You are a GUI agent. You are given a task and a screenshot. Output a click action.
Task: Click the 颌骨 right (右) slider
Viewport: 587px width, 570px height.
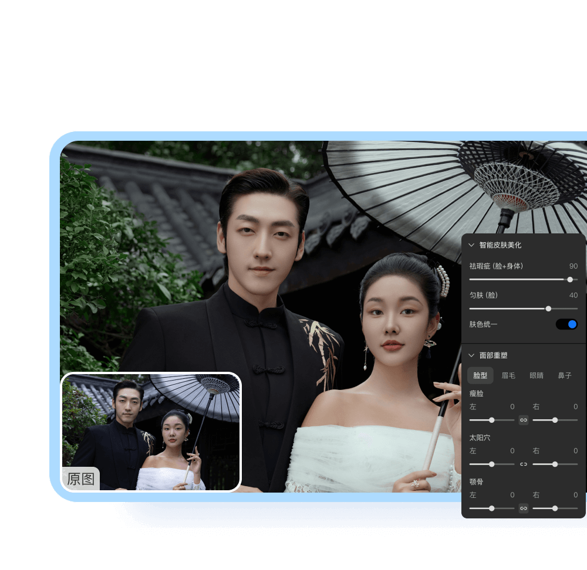point(555,508)
